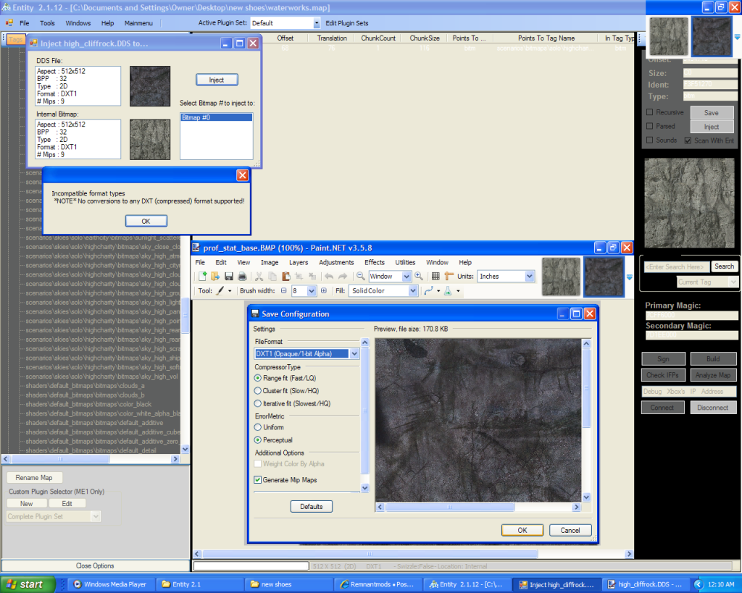This screenshot has height=593, width=742.
Task: Open the Paint.NET Effects menu
Action: tap(375, 262)
